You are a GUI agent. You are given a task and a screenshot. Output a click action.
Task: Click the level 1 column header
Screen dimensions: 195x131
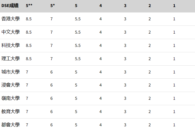pos(174,5)
